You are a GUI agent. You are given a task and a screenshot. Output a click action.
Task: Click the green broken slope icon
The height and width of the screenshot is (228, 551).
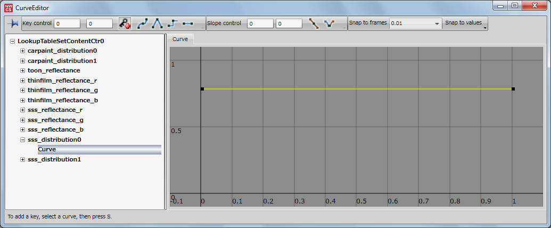pyautogui.click(x=330, y=23)
